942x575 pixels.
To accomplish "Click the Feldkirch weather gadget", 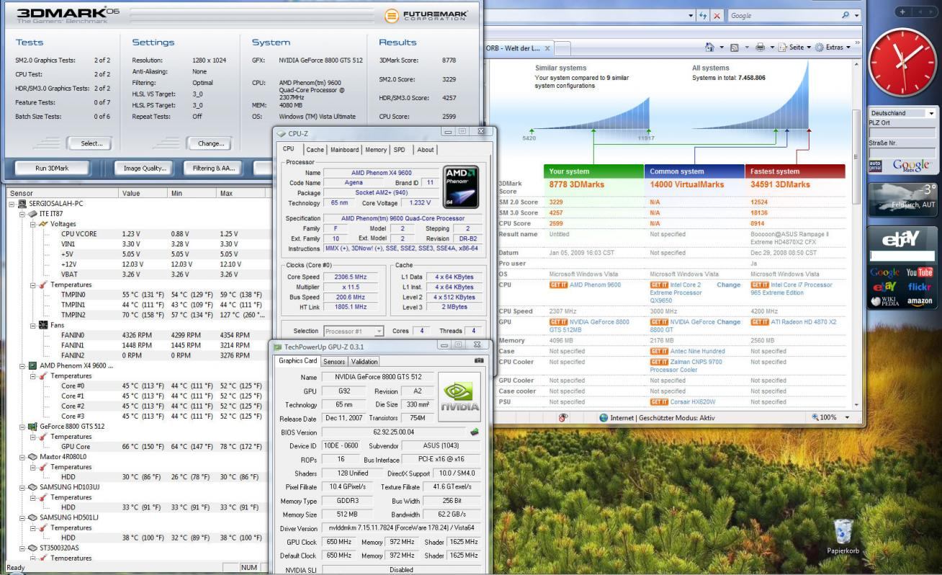I will [x=904, y=200].
